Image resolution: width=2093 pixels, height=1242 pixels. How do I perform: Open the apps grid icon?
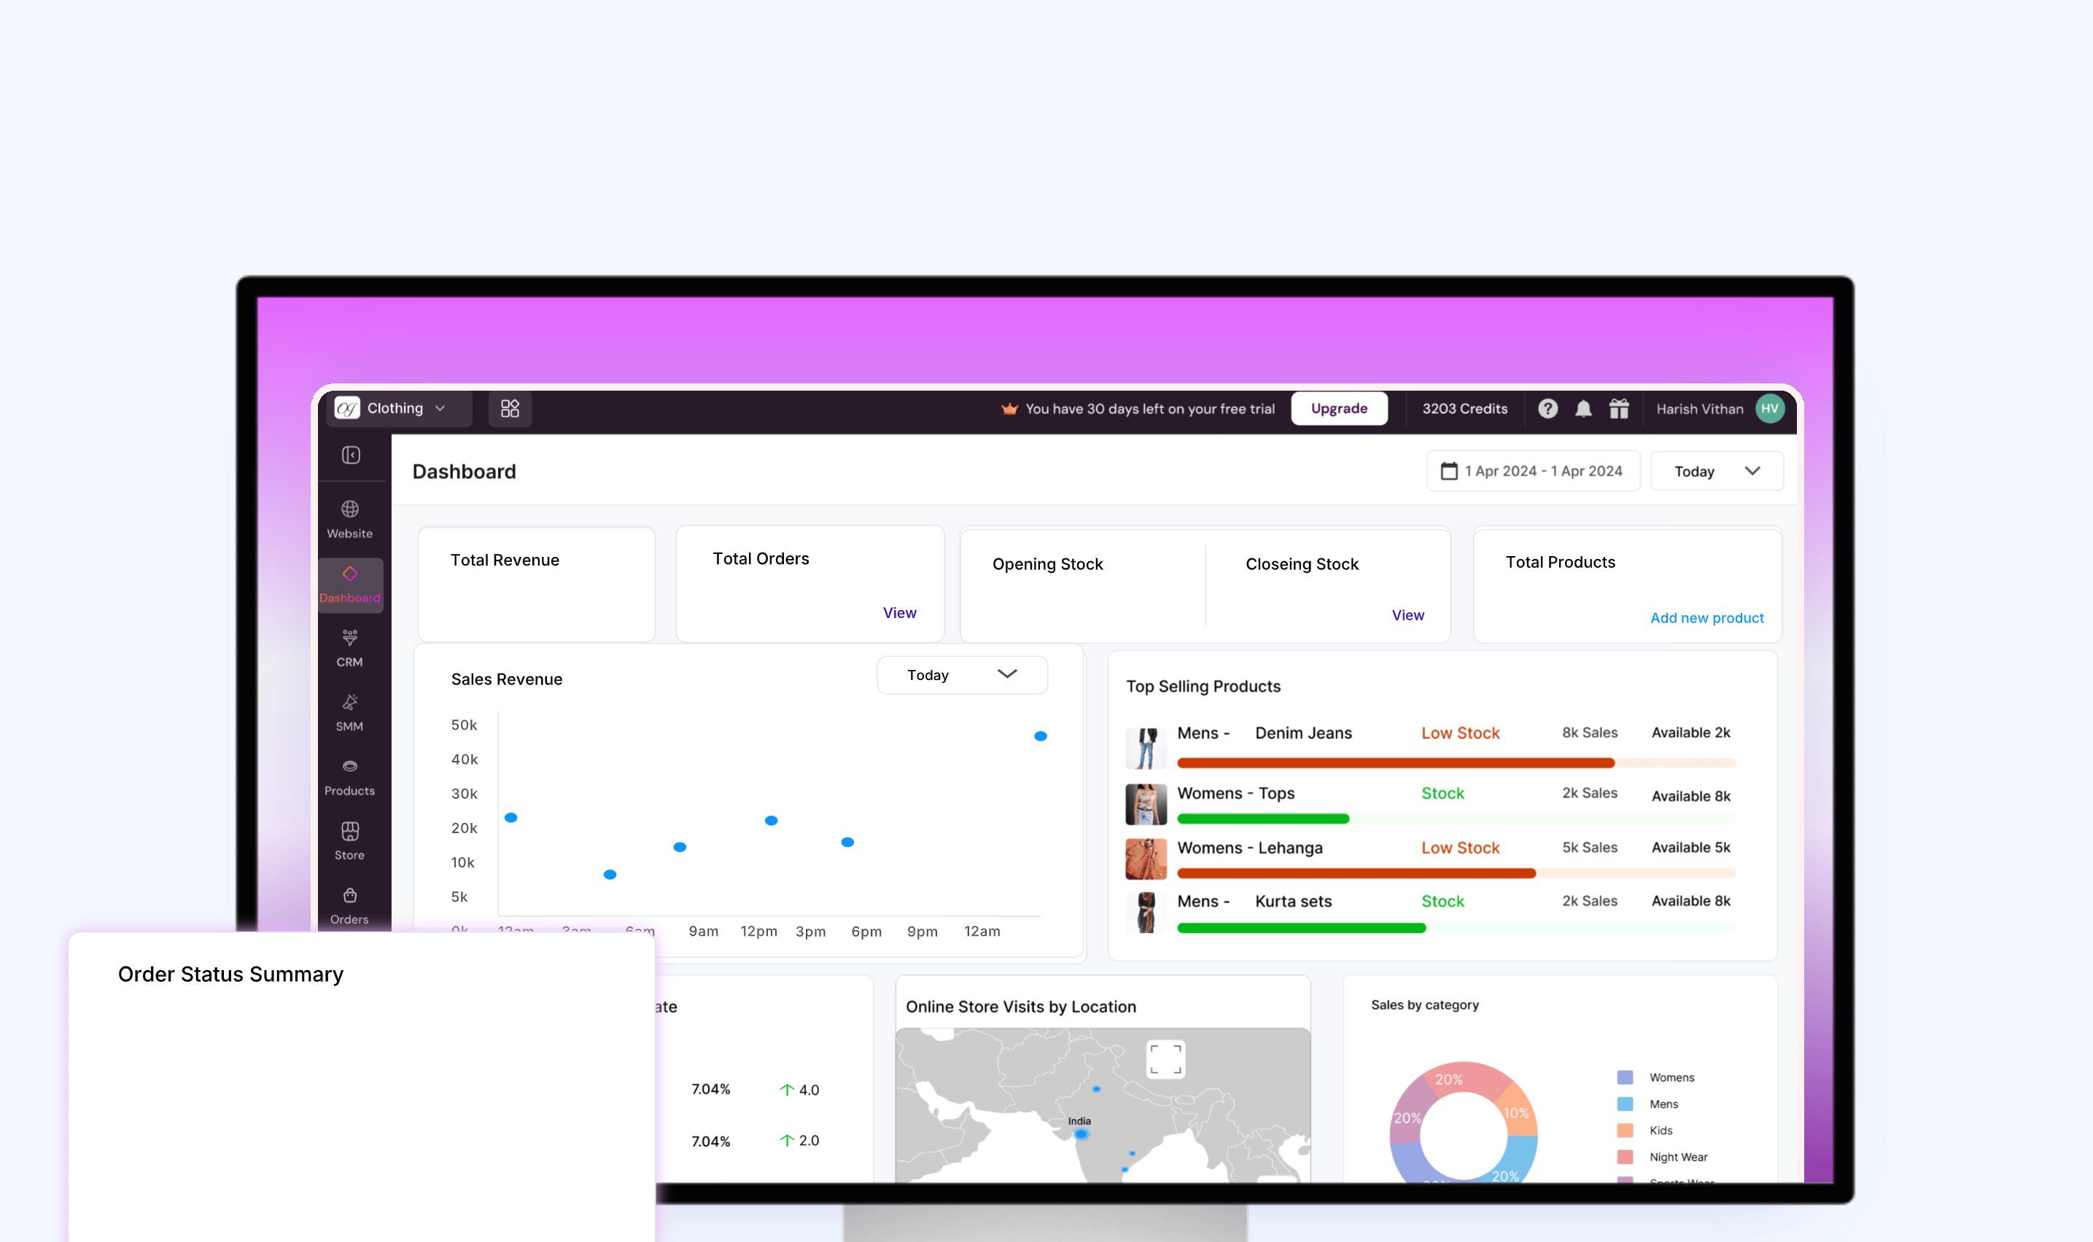pos(510,408)
